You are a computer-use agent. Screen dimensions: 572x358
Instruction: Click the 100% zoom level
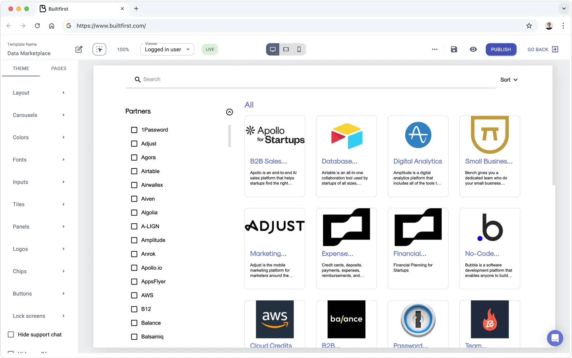[123, 49]
